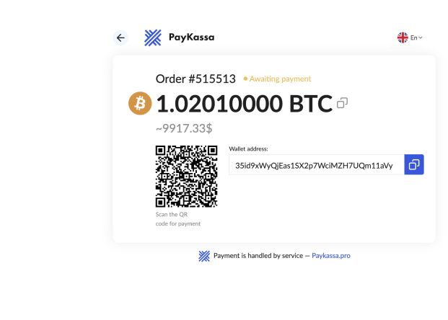Viewport: 448px width, 320px height.
Task: Click the PayKassa logo icon in header
Action: tap(153, 37)
